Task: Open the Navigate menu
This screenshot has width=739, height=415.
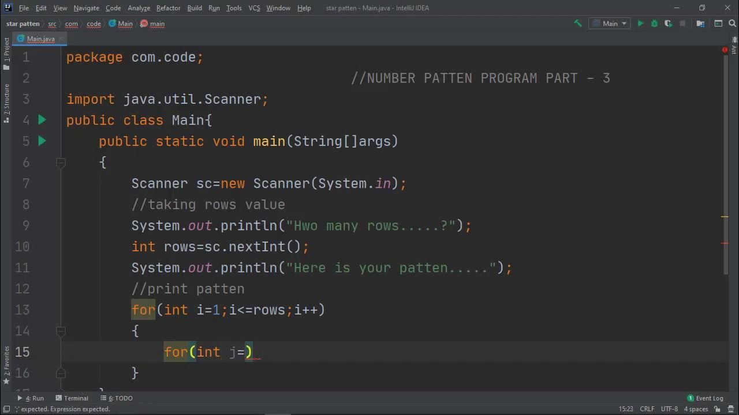Action: 87,8
